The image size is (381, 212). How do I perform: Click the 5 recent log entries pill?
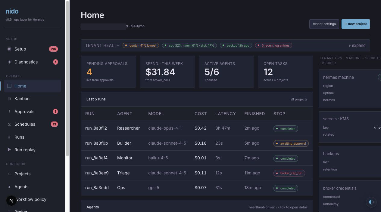pyautogui.click(x=273, y=46)
